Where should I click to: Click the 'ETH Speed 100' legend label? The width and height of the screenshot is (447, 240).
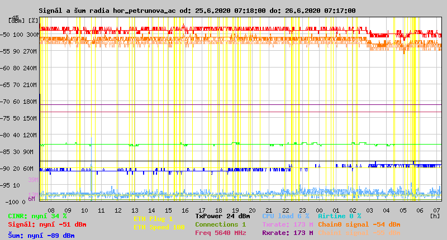coord(159,228)
